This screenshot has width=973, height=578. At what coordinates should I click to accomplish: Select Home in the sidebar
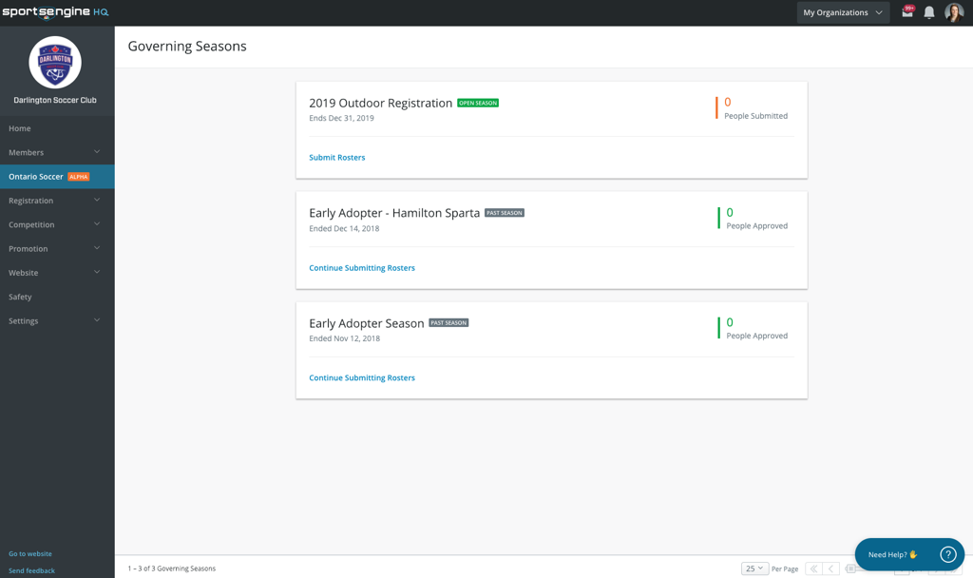(x=20, y=128)
